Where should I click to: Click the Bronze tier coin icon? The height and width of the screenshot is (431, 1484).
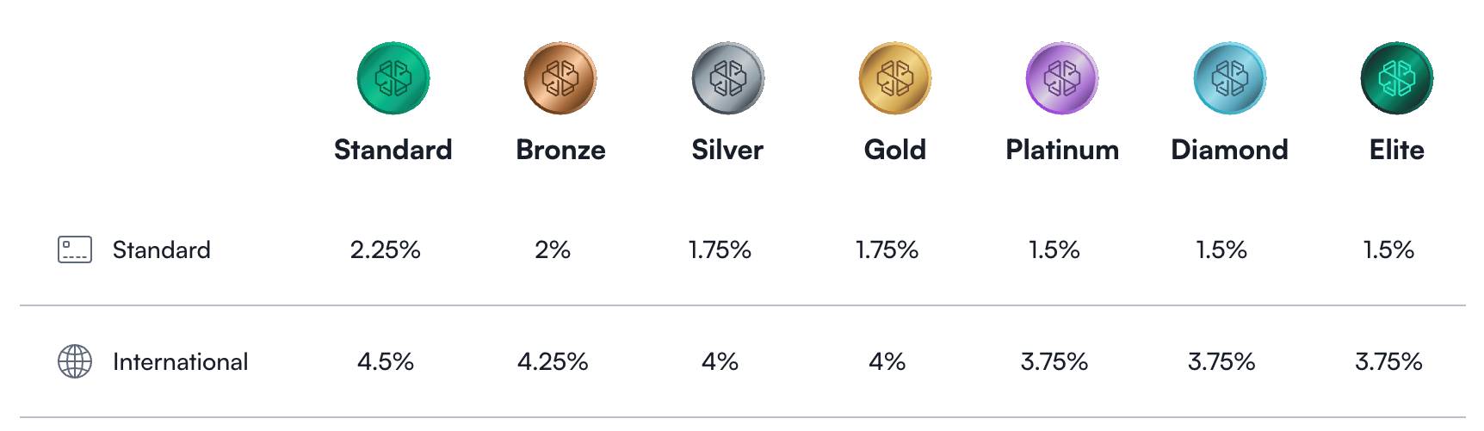(560, 78)
